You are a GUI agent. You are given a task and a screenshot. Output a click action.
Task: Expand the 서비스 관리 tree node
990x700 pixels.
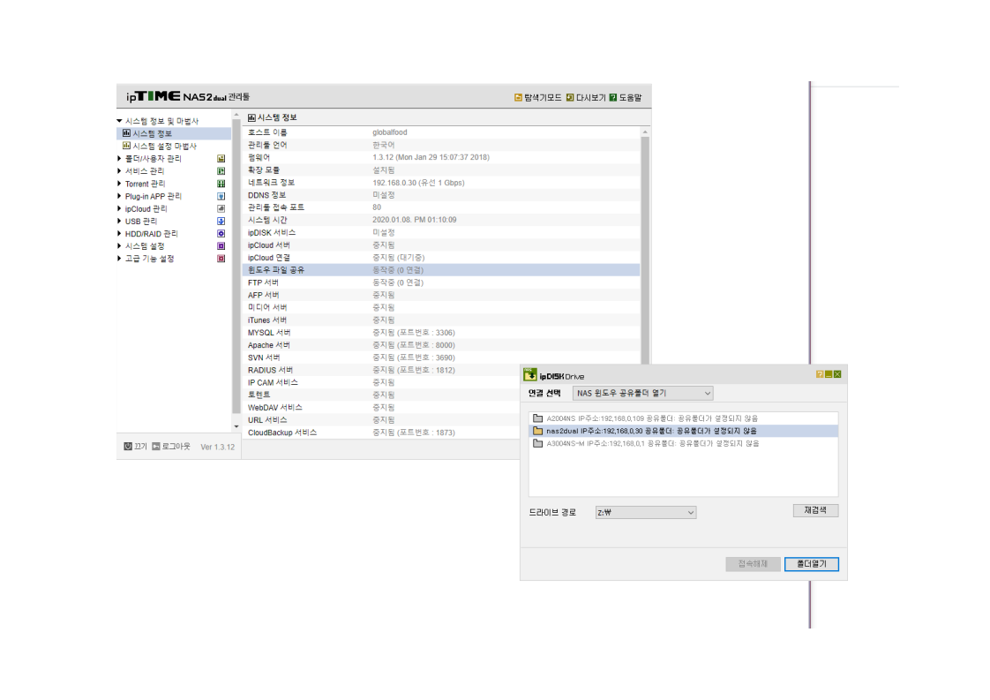coord(119,171)
